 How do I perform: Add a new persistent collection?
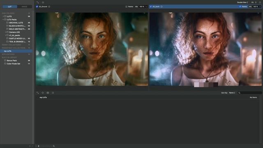pos(29,48)
